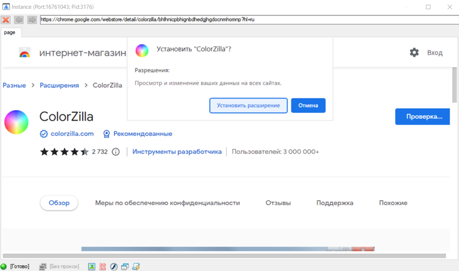Click the rating info circle icon
Screen dimensions: 459x271
tap(116, 152)
